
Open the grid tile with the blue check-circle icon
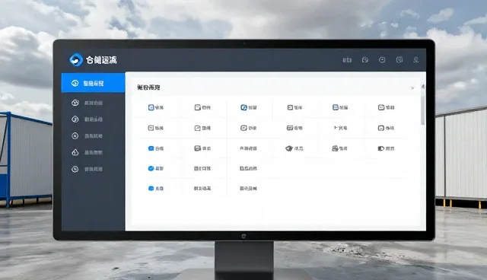[156, 168]
